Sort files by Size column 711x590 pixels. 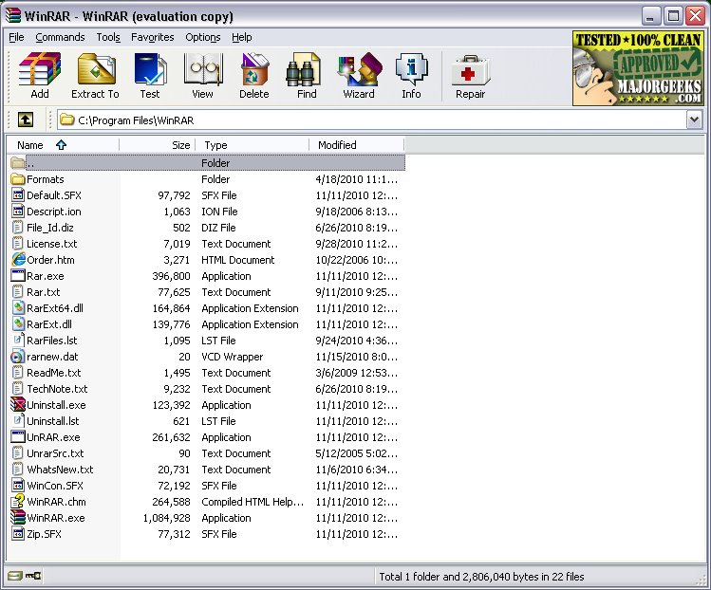pyautogui.click(x=158, y=145)
